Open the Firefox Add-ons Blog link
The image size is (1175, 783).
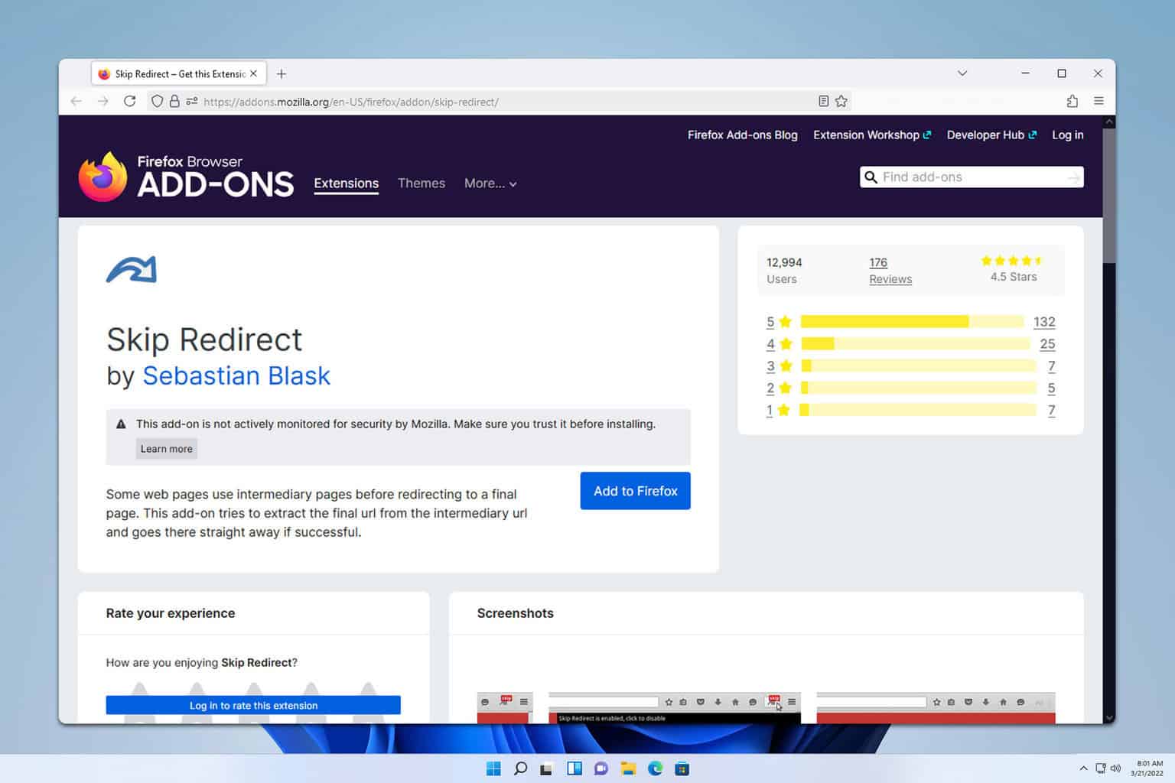742,135
